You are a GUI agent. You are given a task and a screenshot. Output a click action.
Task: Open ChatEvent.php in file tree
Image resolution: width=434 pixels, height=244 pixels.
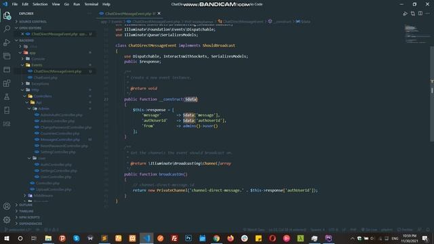pyautogui.click(x=45, y=78)
